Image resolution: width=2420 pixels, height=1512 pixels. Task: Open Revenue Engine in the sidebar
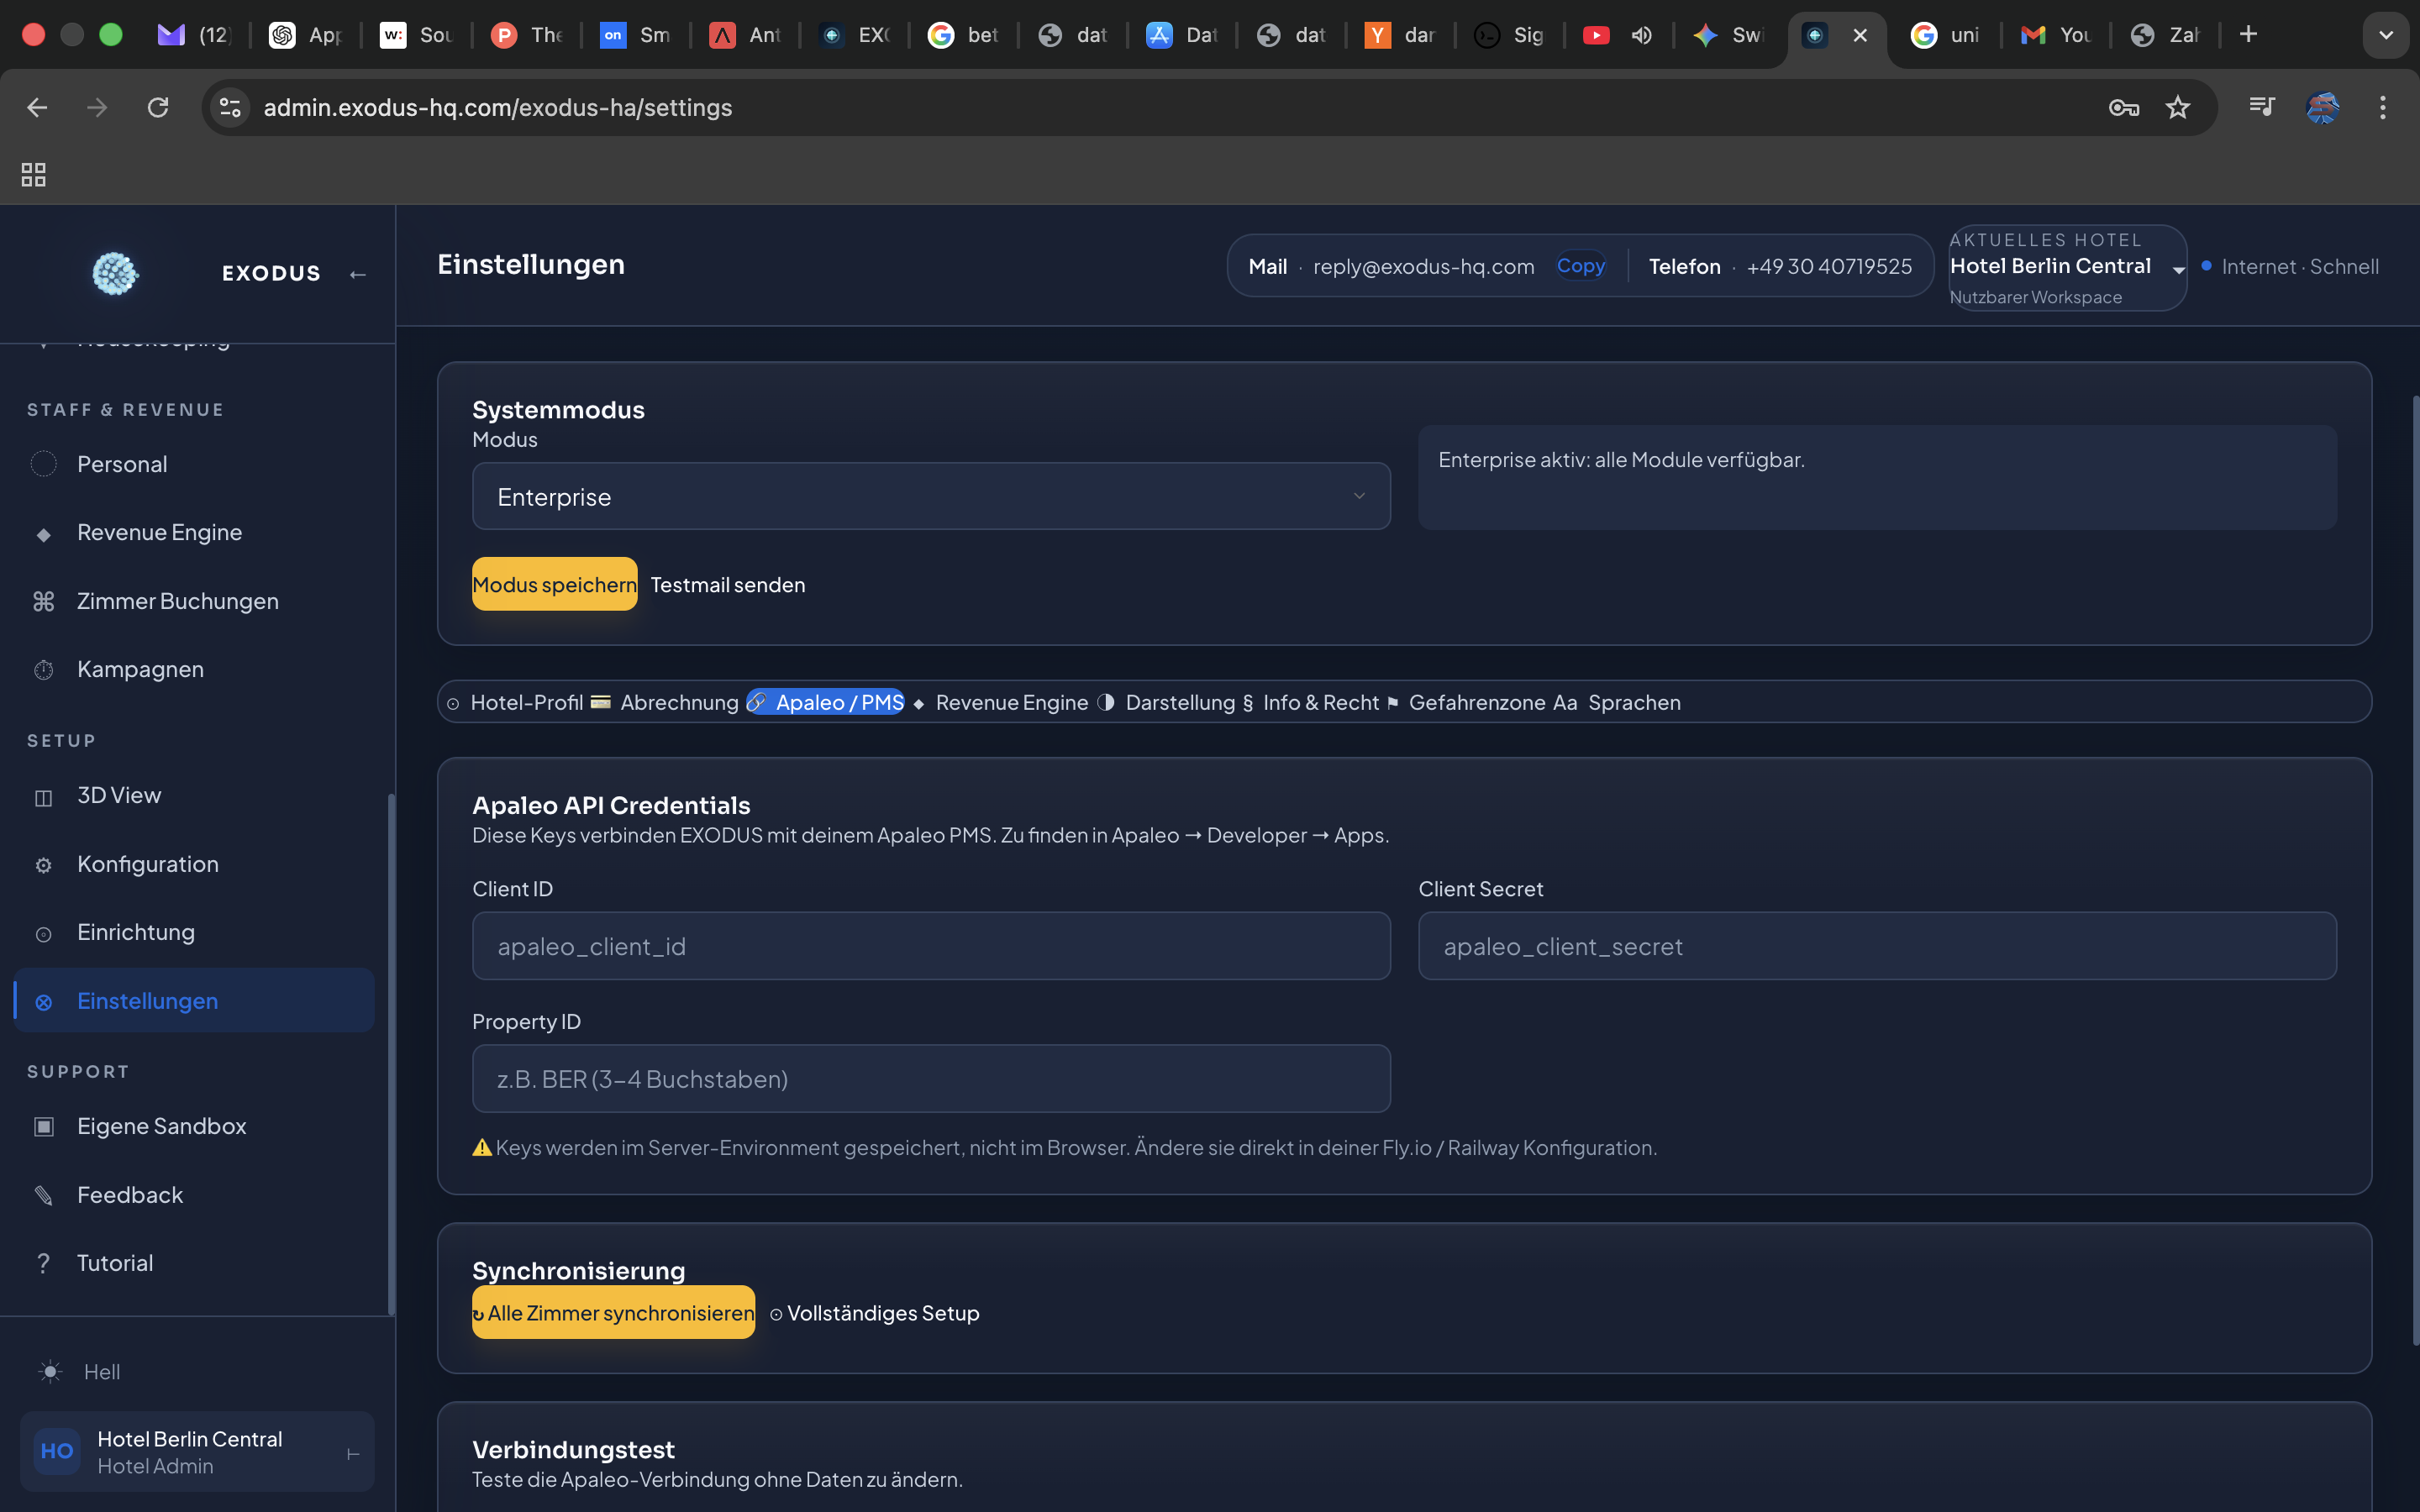(194, 533)
